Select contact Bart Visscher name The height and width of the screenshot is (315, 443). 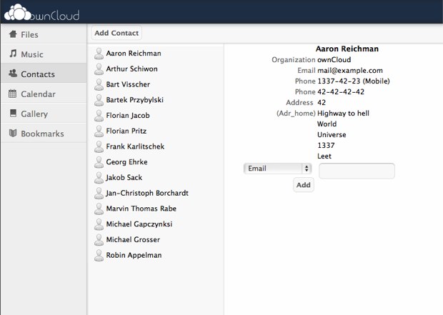click(x=128, y=84)
